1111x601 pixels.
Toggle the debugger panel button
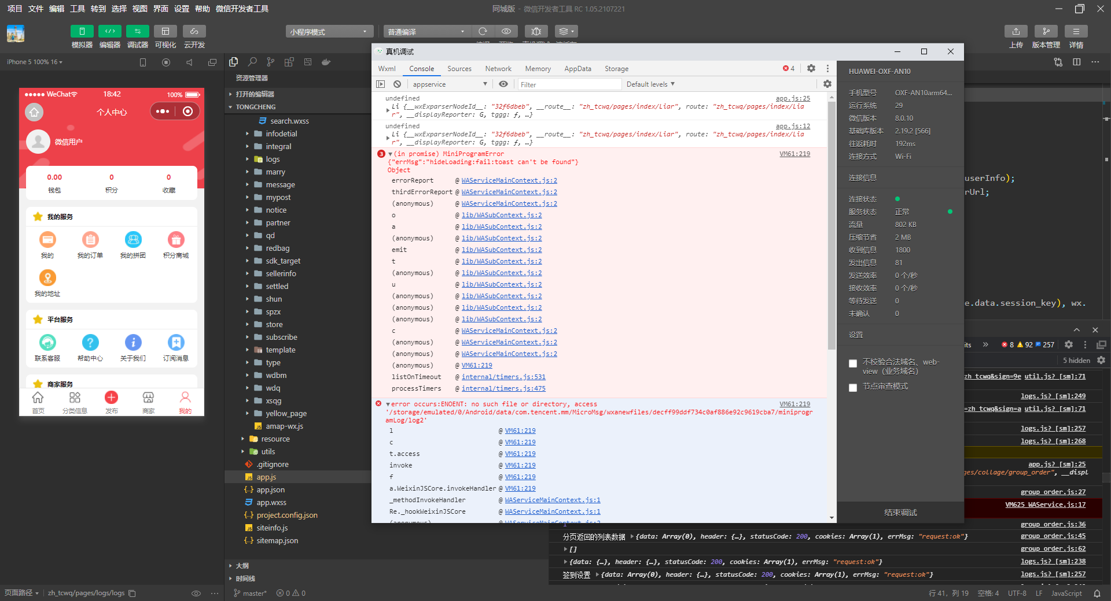[x=137, y=31]
